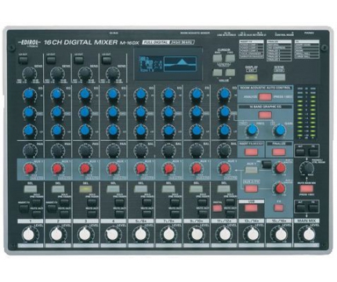The height and width of the screenshot is (282, 337).
Task: Click the EQ HI blue knob on channel 1
Action: (29, 94)
